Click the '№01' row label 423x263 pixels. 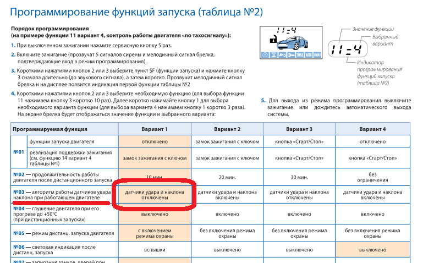coord(19,152)
